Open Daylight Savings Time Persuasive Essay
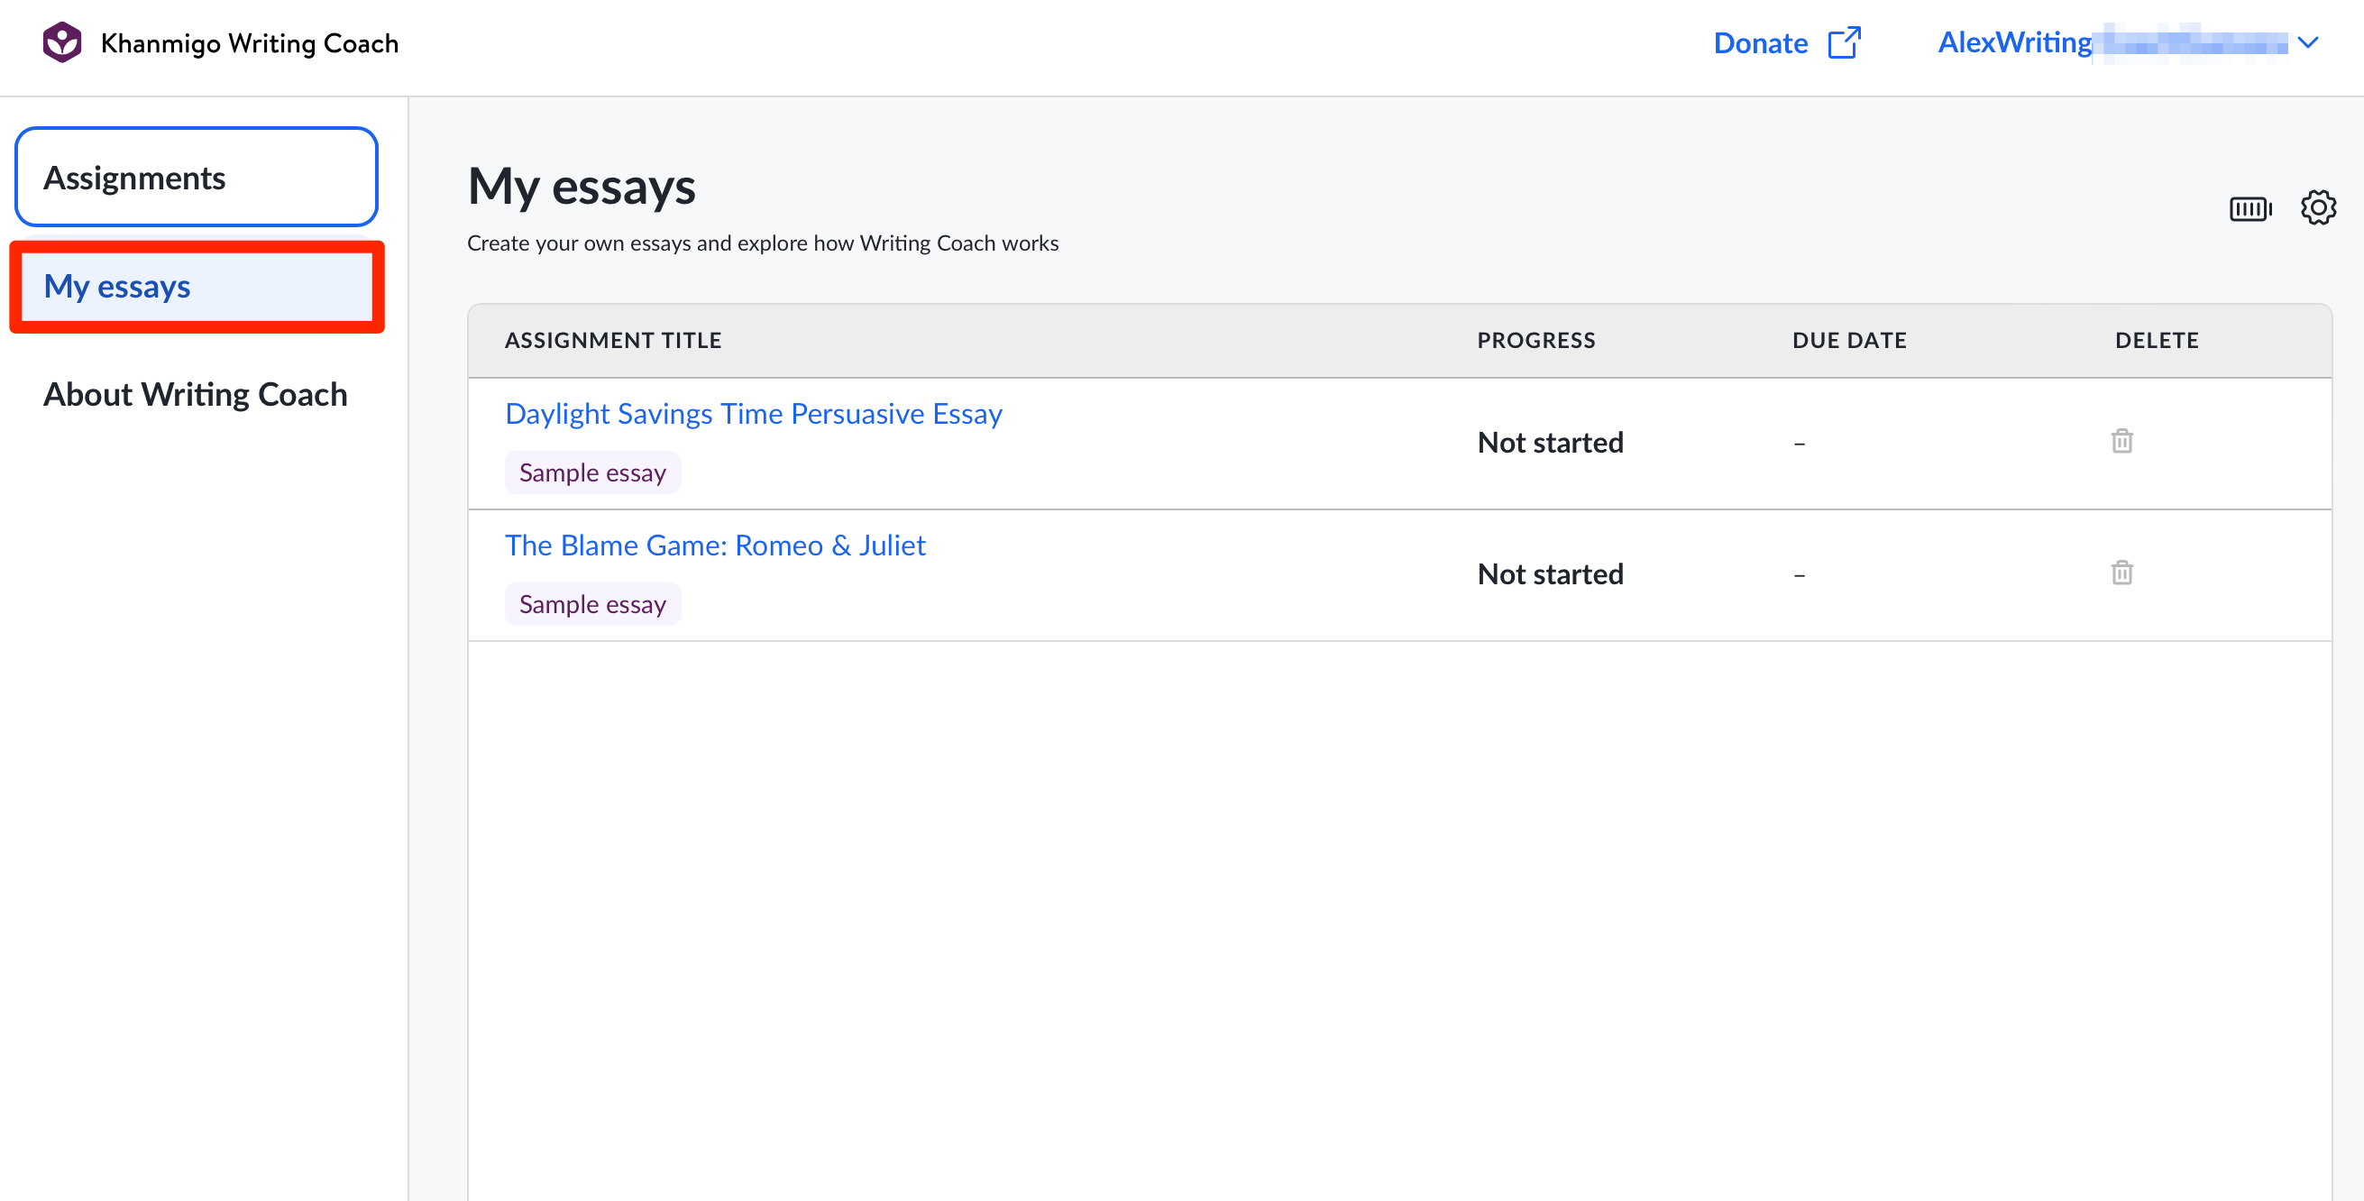Screen dimensions: 2364x1201 point(753,414)
